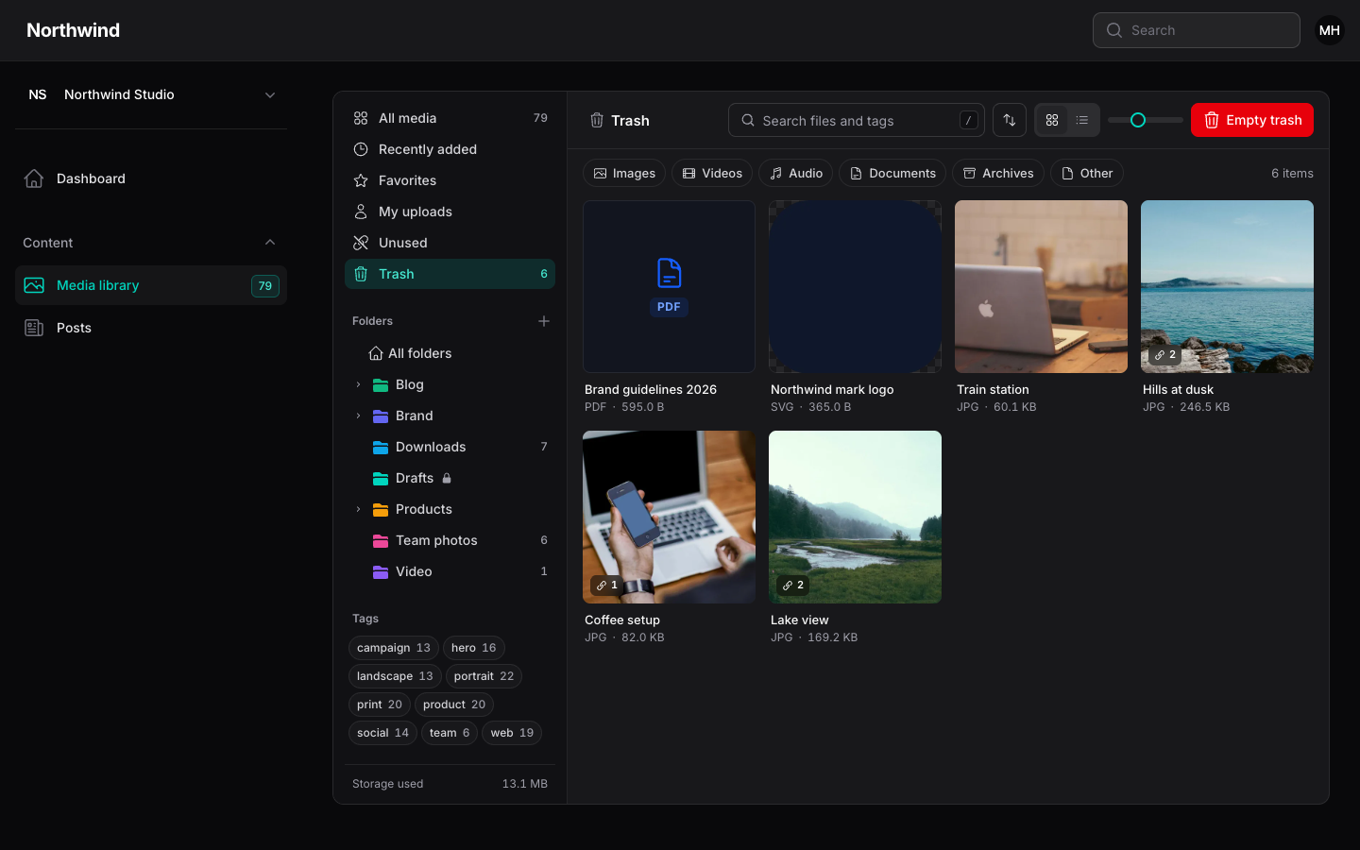
Task: Filter by Other type
Action: [1087, 173]
